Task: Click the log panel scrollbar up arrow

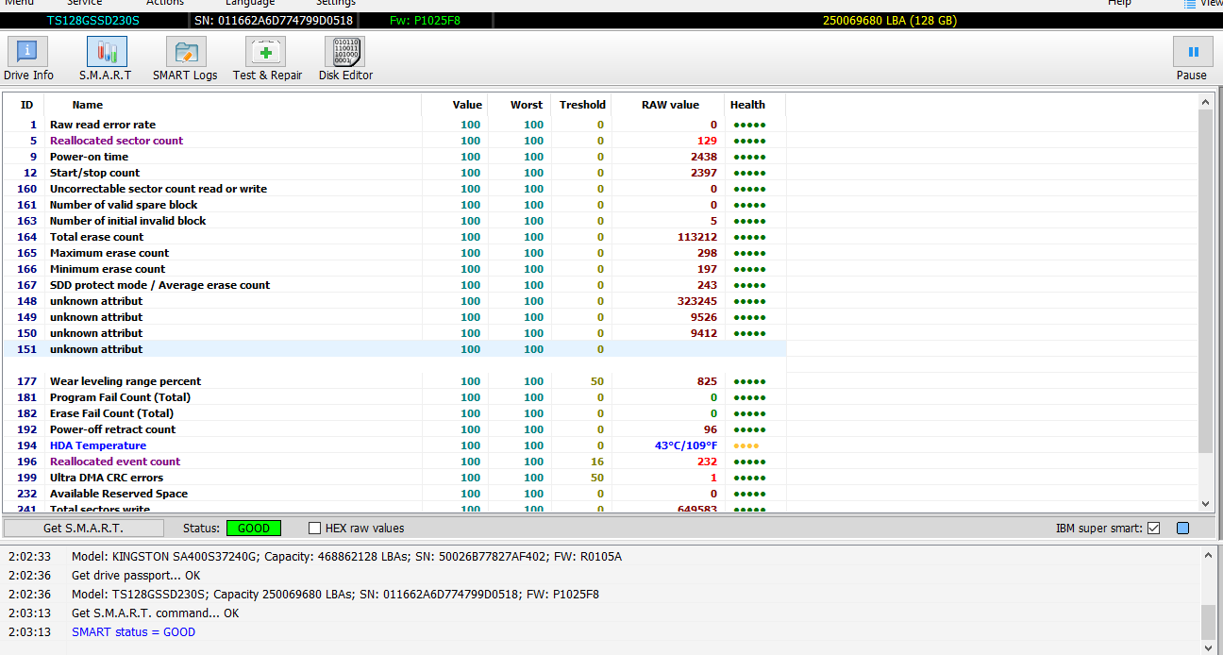Action: coord(1208,556)
